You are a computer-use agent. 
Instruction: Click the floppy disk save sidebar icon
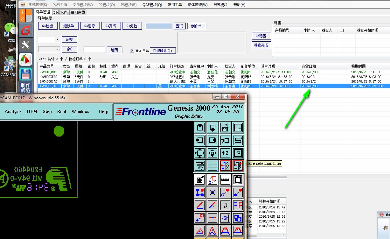coord(26,74)
